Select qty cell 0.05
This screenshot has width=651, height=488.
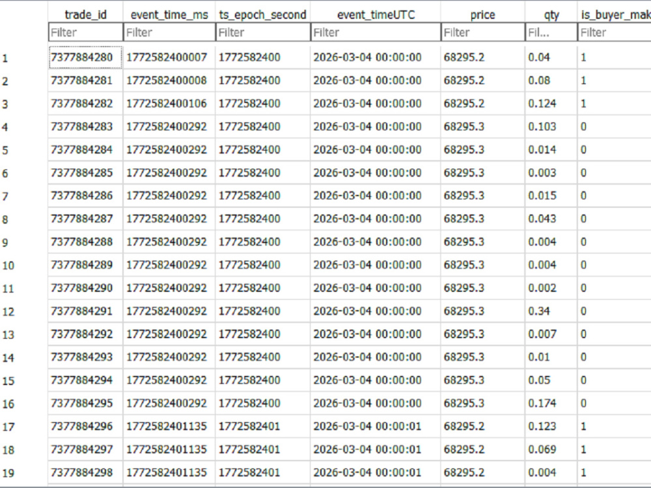pos(551,380)
